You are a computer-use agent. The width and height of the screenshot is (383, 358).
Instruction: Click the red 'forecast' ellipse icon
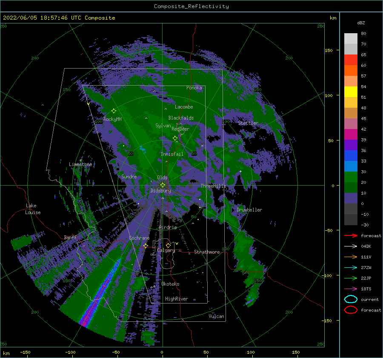[x=351, y=310]
